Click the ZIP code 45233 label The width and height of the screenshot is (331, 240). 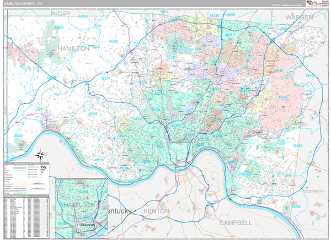tap(99, 160)
